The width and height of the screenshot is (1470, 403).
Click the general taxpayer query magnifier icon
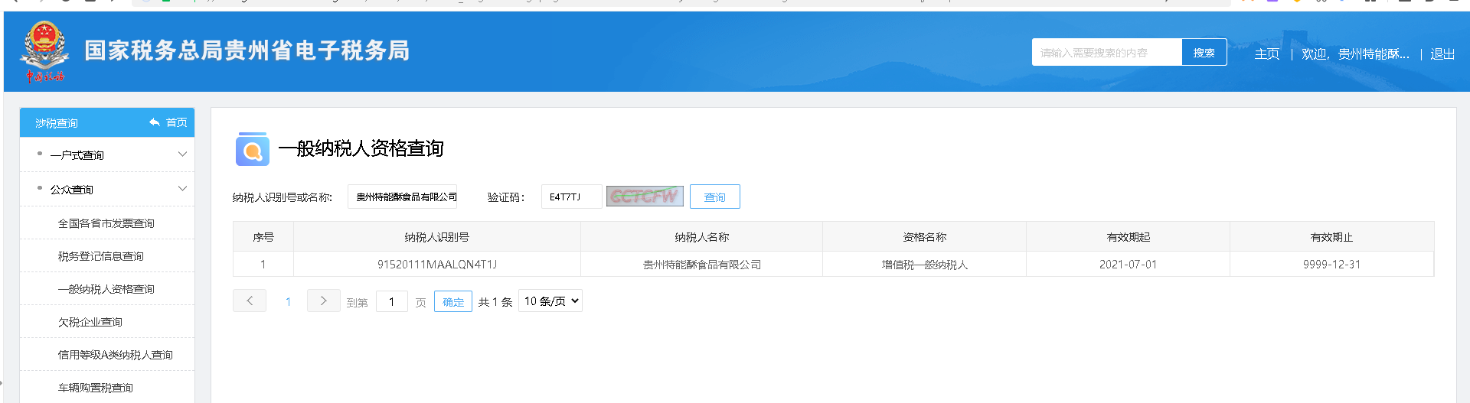pyautogui.click(x=252, y=149)
